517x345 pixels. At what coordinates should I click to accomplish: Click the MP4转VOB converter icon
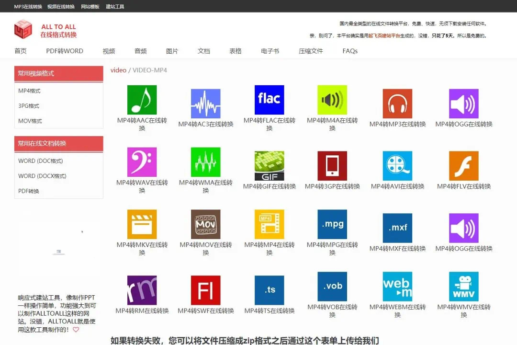333,286
